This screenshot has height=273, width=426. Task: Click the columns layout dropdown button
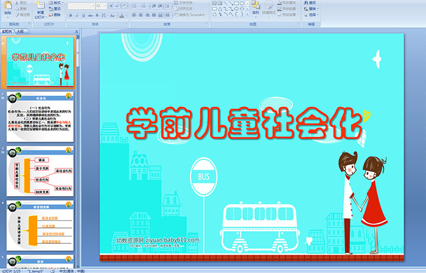(x=169, y=15)
